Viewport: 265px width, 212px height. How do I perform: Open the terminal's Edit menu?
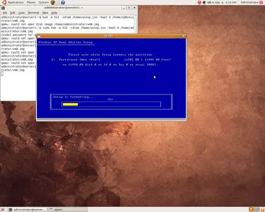[13, 13]
